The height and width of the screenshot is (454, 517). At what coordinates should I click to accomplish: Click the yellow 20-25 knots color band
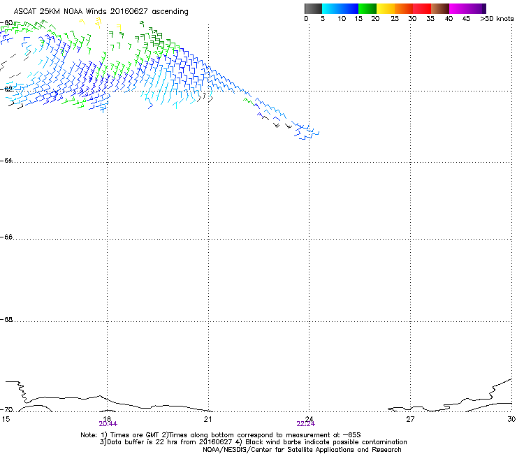tap(386, 8)
